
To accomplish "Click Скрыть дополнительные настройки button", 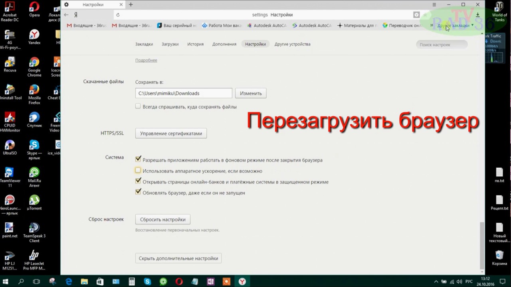I will point(178,258).
